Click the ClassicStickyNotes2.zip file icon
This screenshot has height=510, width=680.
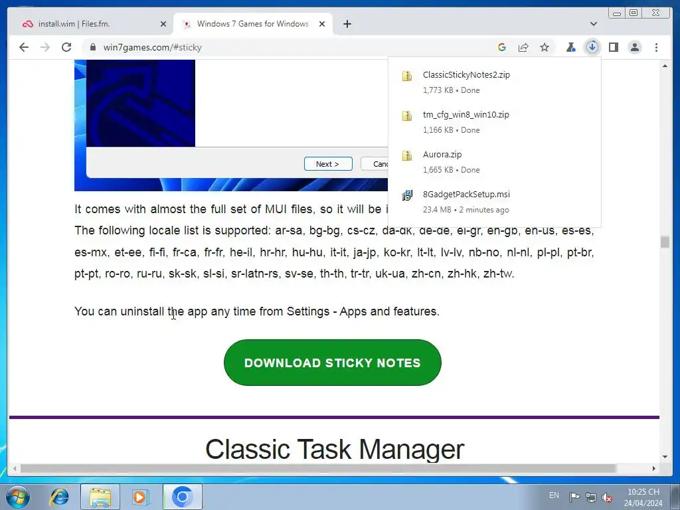(407, 76)
